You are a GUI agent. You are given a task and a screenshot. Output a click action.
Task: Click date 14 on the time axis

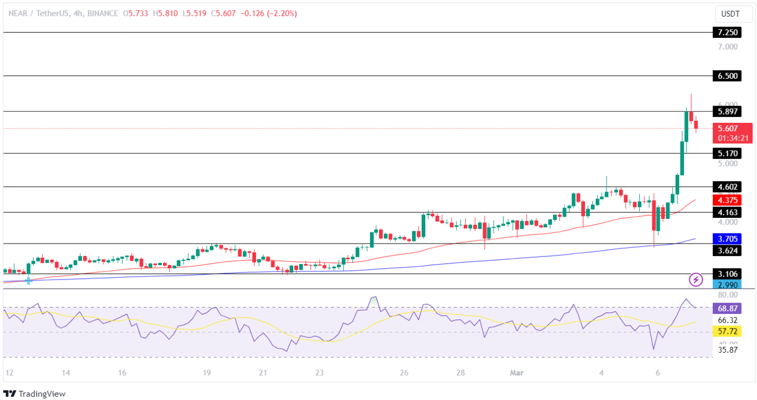(66, 373)
